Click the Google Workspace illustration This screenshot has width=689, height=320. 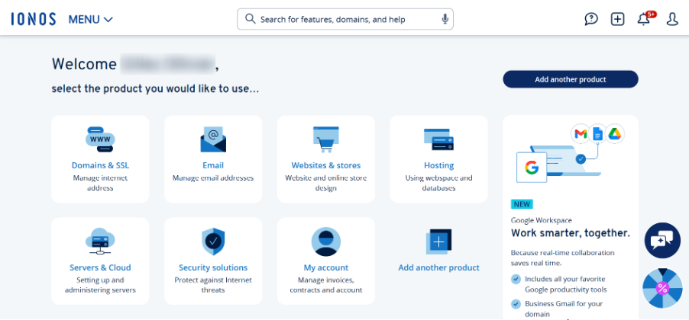(571, 153)
